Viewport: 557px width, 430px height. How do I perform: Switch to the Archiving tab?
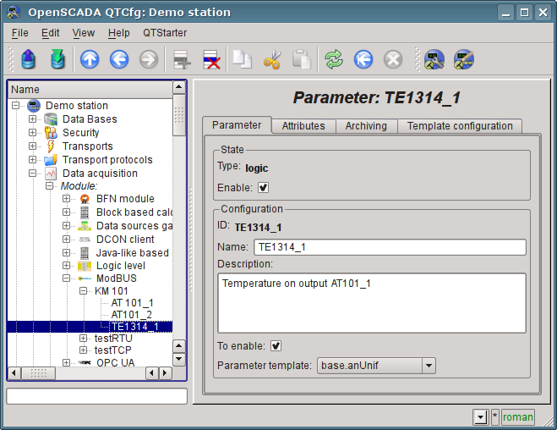[x=366, y=126]
